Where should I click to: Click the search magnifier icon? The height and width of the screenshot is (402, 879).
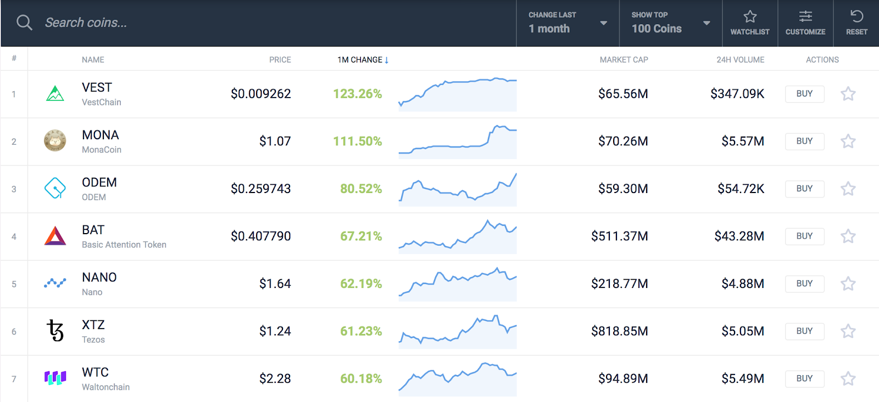[24, 22]
